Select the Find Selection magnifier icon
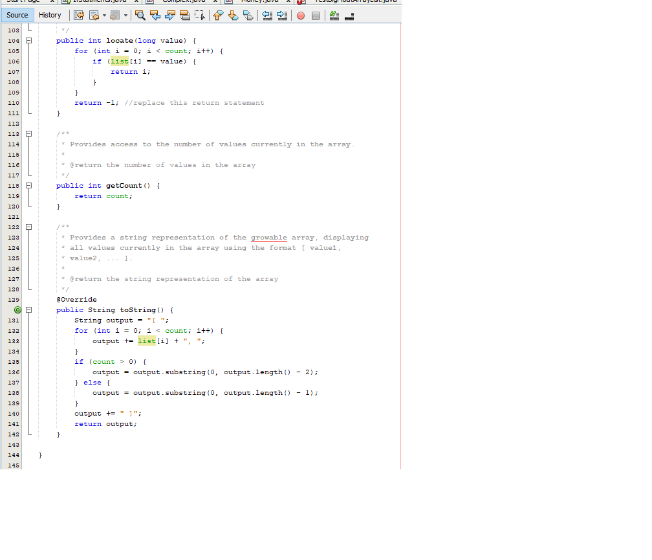The width and height of the screenshot is (652, 560). tap(139, 16)
